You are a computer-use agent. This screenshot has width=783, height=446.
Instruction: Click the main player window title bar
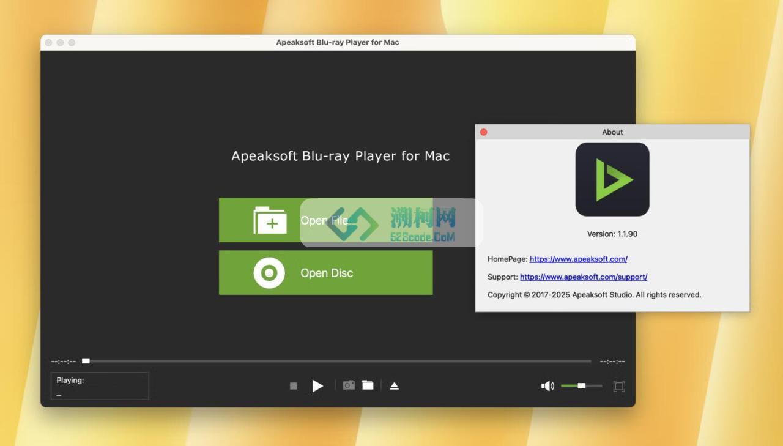point(338,42)
